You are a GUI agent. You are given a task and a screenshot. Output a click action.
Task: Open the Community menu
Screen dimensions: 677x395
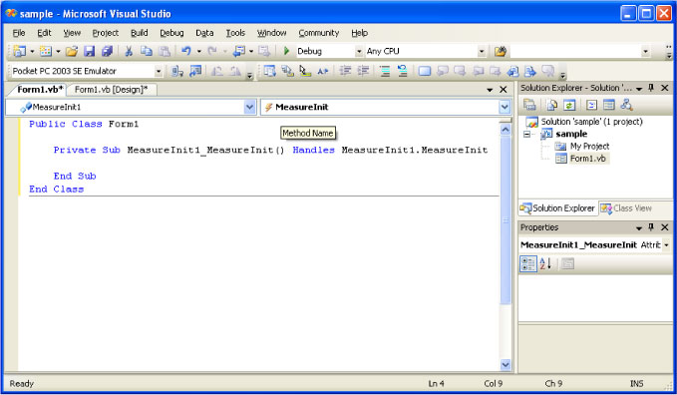pyautogui.click(x=319, y=33)
